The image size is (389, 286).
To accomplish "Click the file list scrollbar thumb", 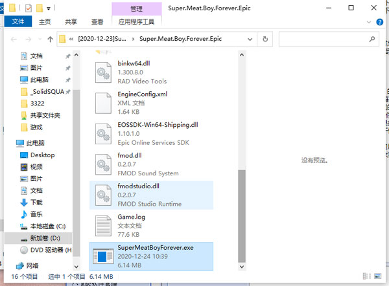I will [242, 216].
